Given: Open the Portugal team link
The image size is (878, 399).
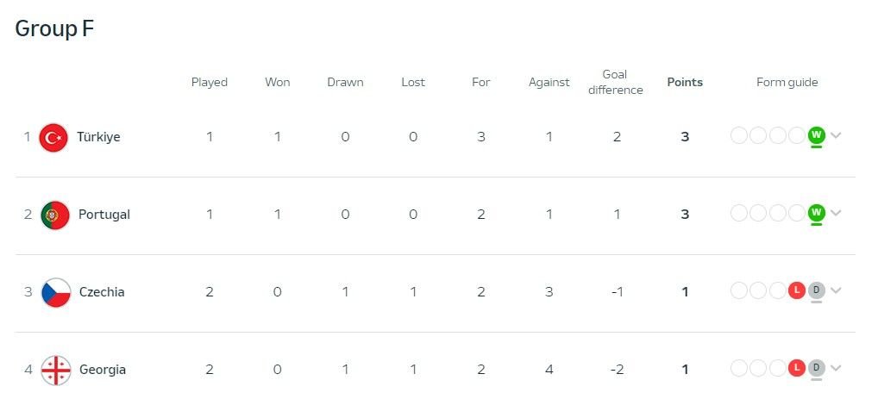Looking at the screenshot, I should click(x=104, y=215).
